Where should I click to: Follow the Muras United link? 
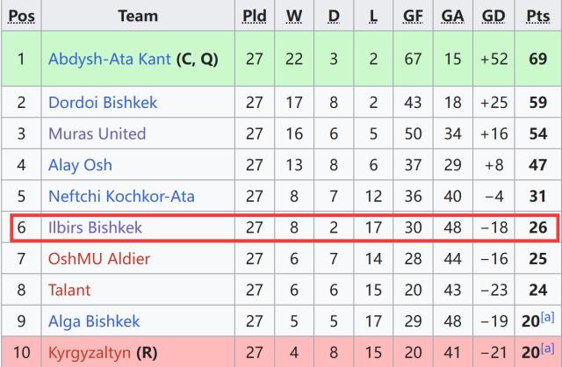coord(97,134)
